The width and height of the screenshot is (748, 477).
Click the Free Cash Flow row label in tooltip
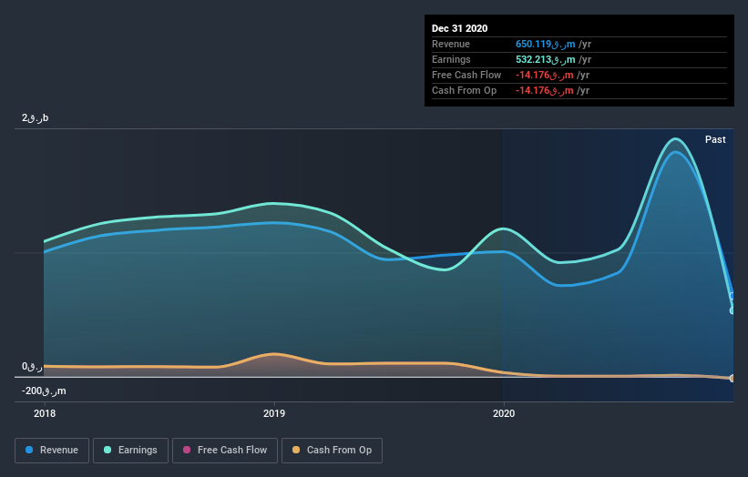[466, 76]
